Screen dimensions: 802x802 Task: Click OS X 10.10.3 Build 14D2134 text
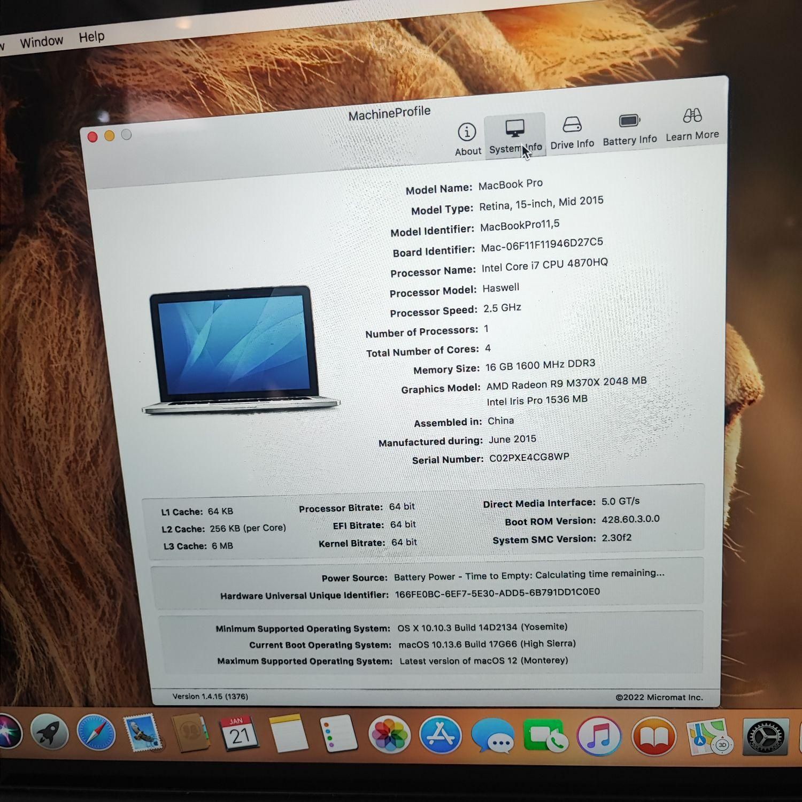482,628
